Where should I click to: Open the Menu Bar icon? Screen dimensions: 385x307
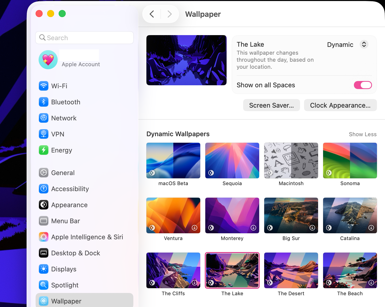pos(44,221)
